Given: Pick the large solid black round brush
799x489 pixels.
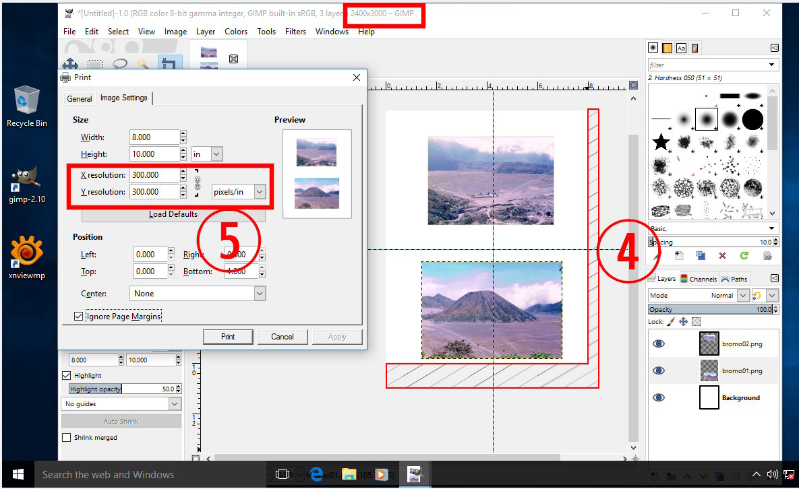Looking at the screenshot, I should click(752, 120).
